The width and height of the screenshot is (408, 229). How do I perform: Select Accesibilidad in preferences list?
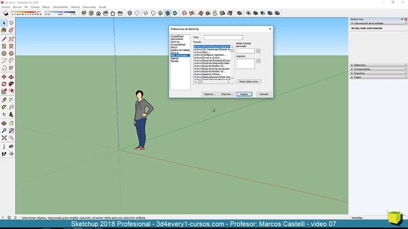(177, 36)
